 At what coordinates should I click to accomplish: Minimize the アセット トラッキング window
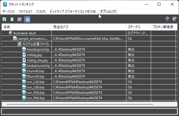point(146,4)
